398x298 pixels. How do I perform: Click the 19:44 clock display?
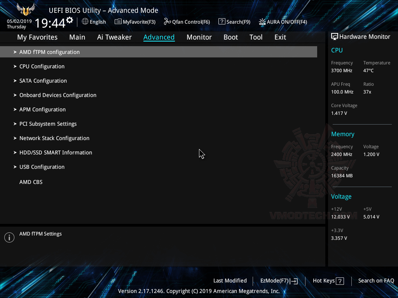tap(50, 23)
